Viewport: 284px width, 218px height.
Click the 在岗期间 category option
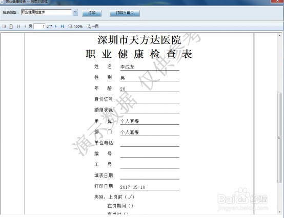tap(120, 206)
